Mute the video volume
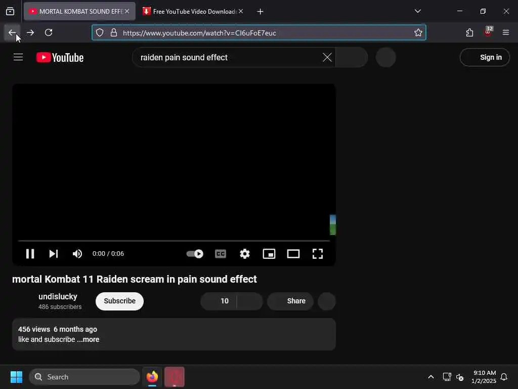The height and width of the screenshot is (389, 518). pos(77,254)
